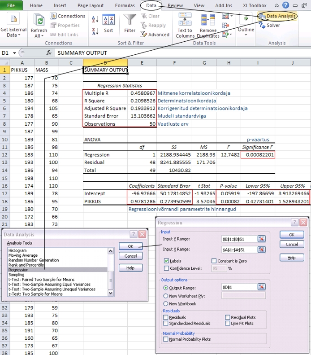Click the greyed Properties icon
This screenshot has width=311, height=355.
[53, 25]
